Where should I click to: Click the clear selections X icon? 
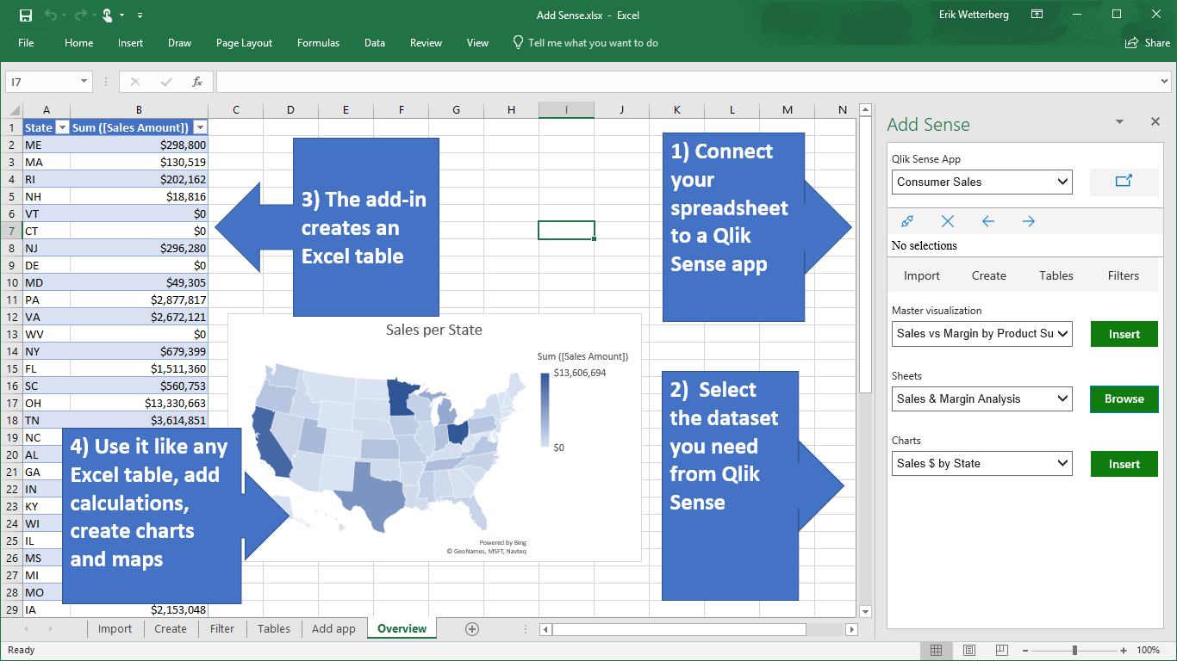click(x=948, y=221)
